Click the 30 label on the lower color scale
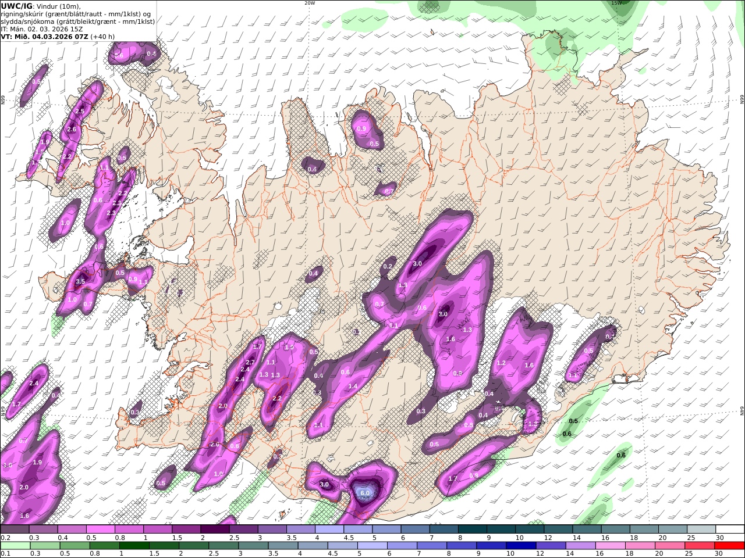Viewport: 745px width, 558px height. tap(719, 554)
